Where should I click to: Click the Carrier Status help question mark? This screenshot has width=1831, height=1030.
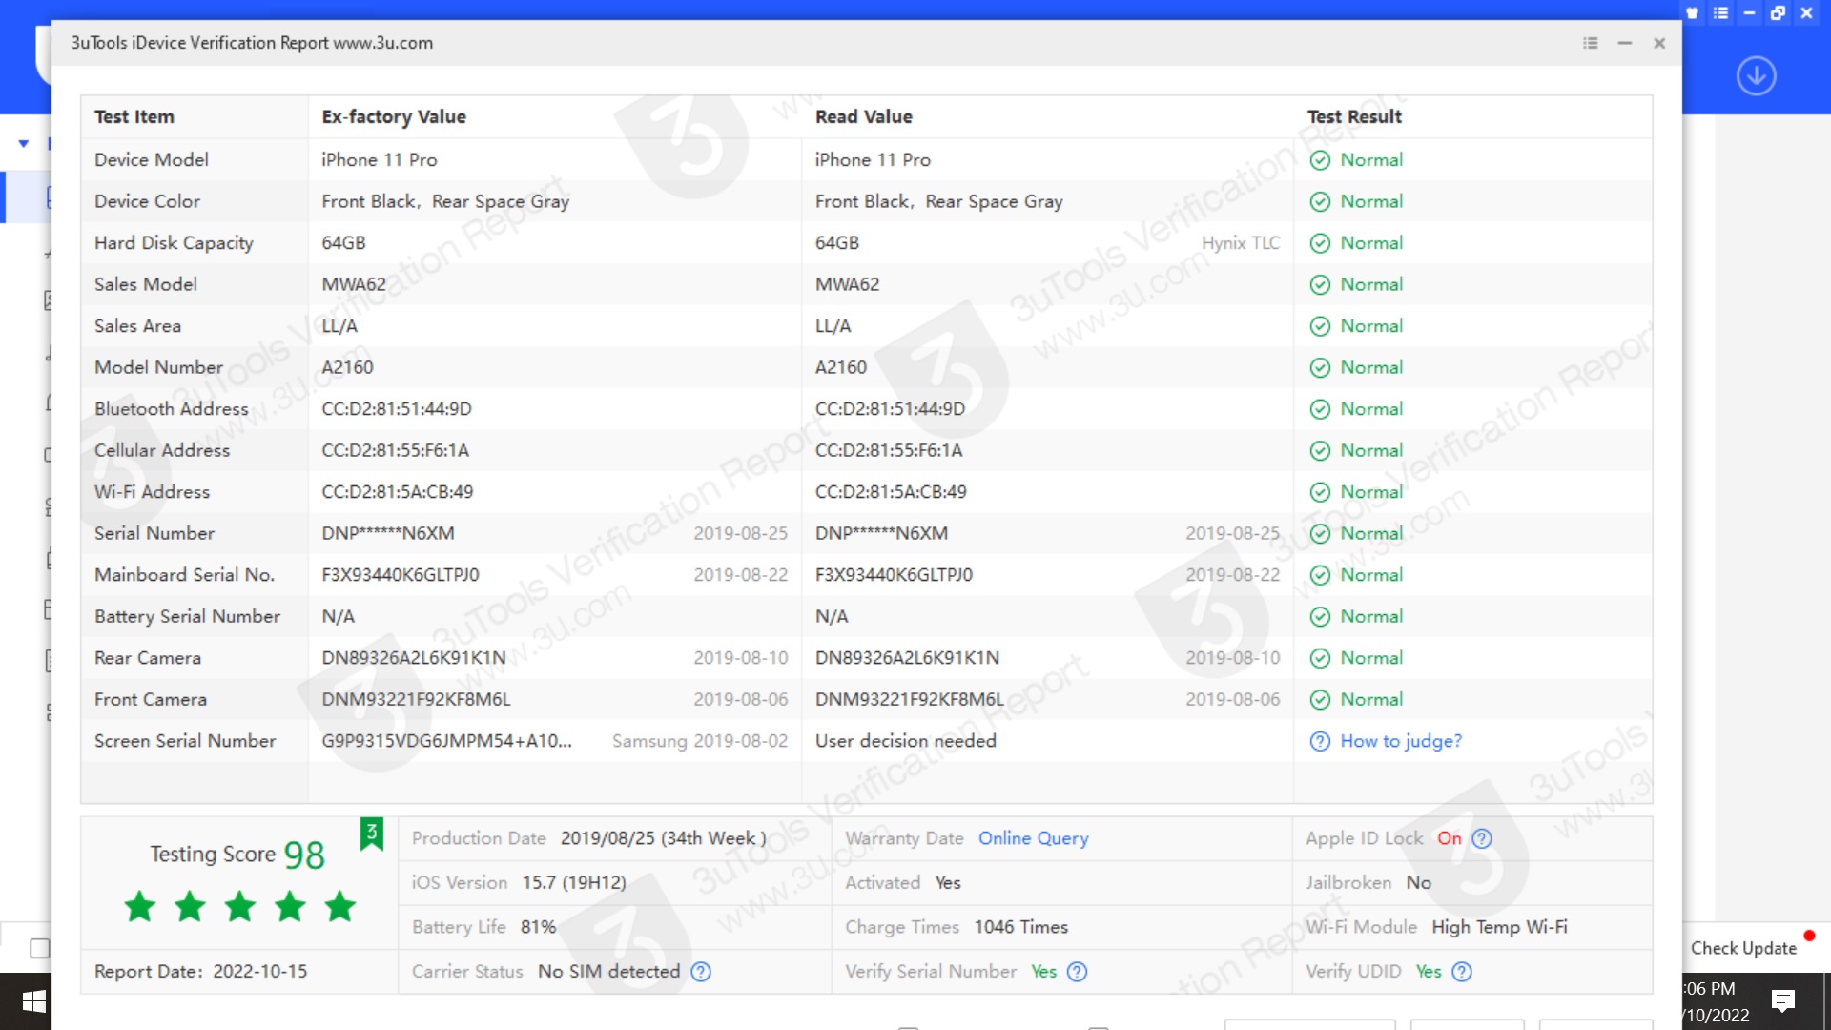[701, 972]
